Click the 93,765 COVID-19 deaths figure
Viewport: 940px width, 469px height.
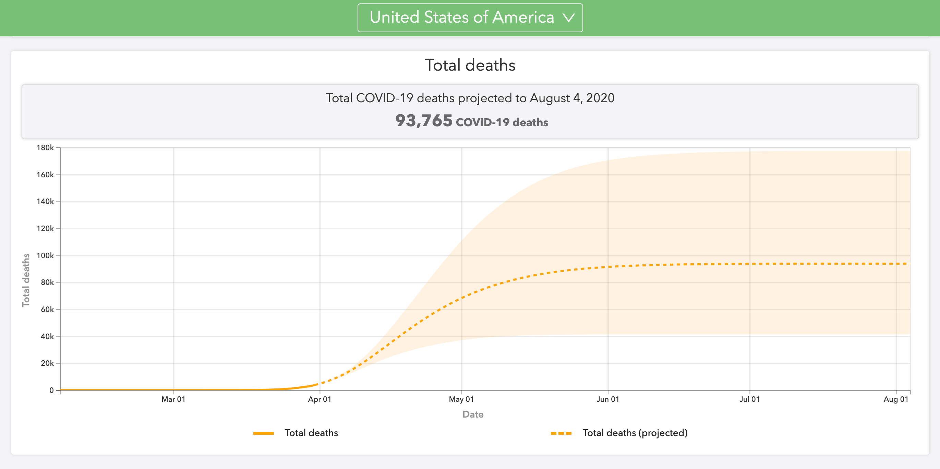pyautogui.click(x=471, y=121)
